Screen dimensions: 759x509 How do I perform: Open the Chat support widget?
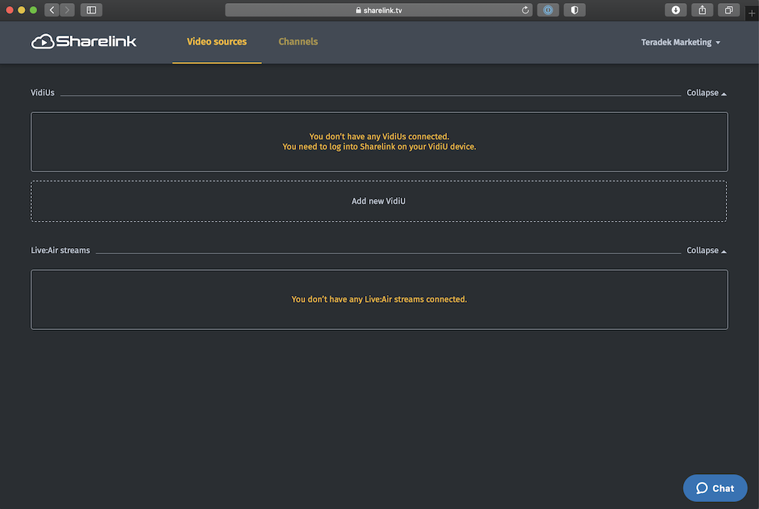(715, 488)
